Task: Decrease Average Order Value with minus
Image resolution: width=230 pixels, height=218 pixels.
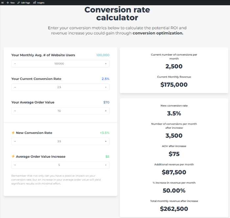Action: point(15,111)
